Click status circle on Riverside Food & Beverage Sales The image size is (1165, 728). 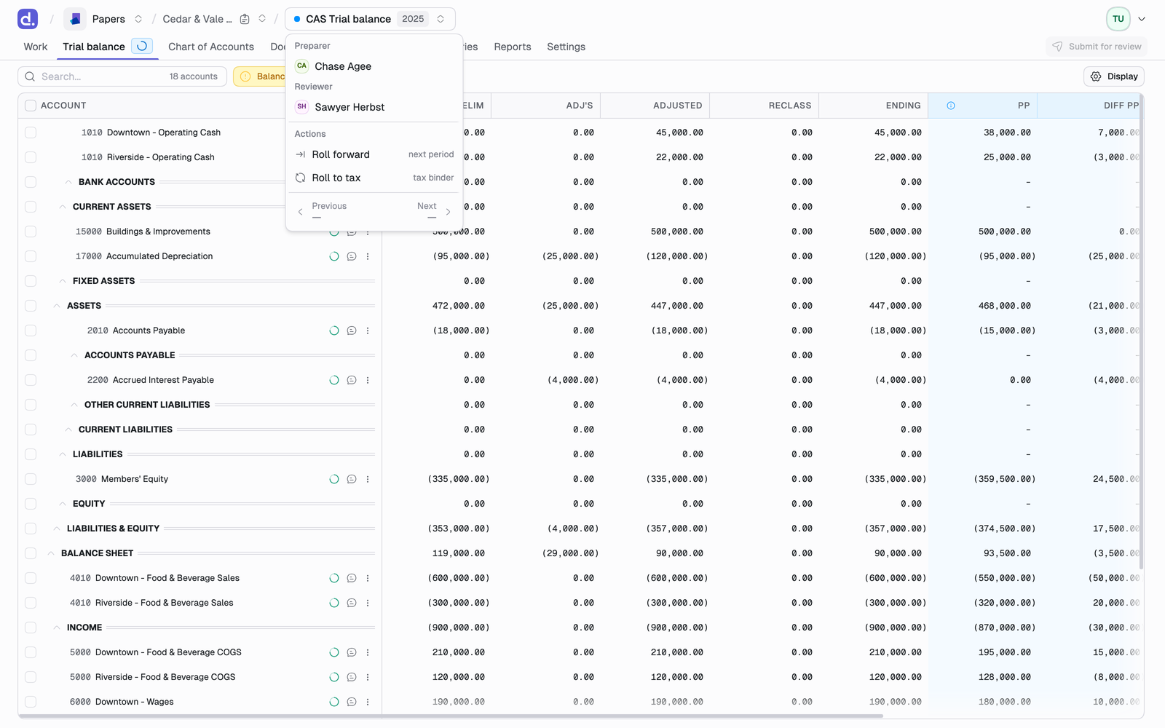tap(334, 603)
